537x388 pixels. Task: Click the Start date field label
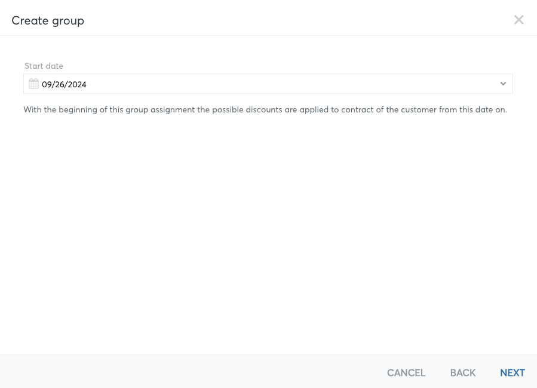tap(44, 66)
